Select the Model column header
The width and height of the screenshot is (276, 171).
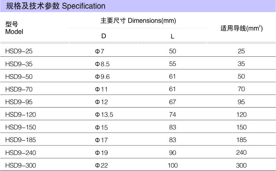(14, 28)
